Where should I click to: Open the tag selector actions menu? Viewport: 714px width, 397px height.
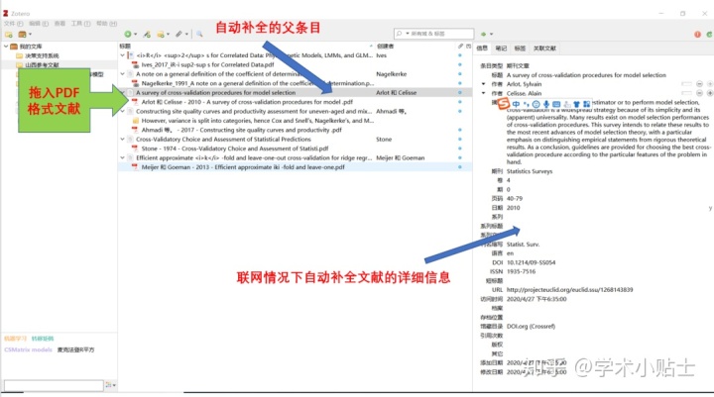pos(111,385)
